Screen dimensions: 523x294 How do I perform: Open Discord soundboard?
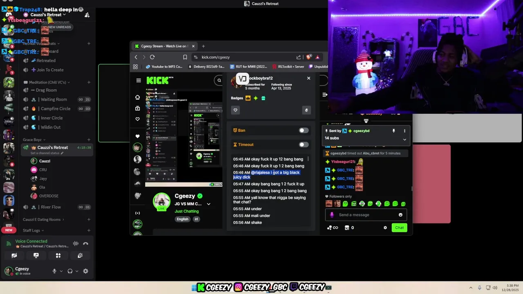[80, 256]
